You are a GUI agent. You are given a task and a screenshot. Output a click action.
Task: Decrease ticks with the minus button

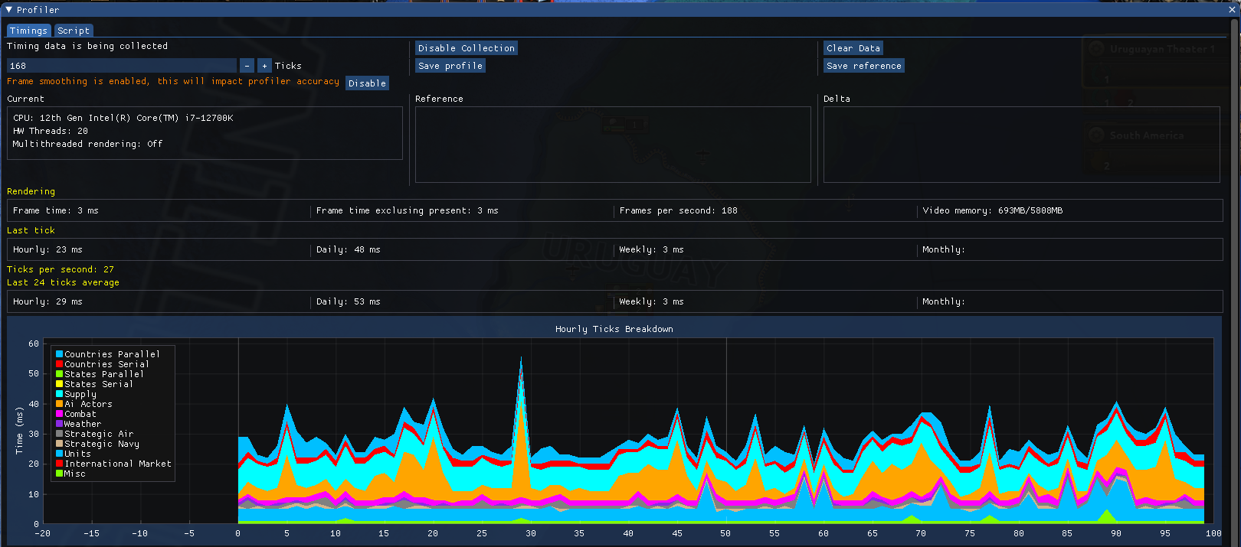[247, 66]
